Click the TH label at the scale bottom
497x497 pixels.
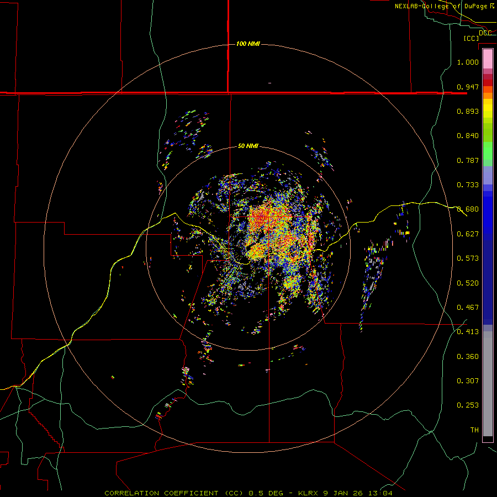[x=474, y=430]
